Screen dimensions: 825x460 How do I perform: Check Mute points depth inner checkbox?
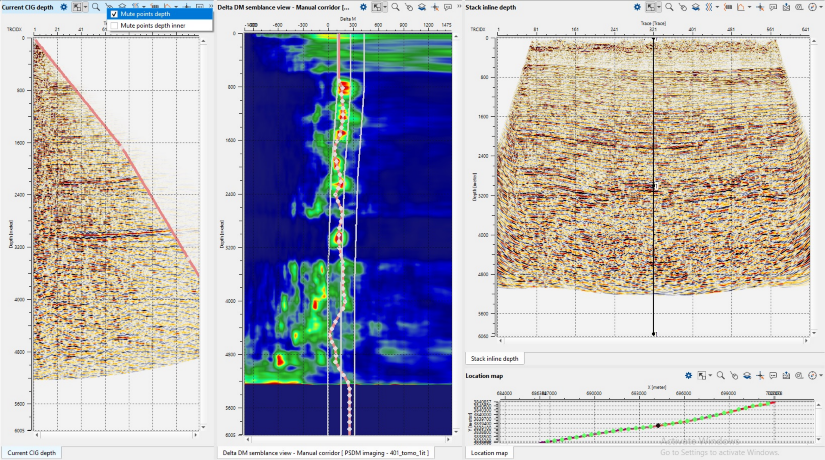click(x=114, y=25)
